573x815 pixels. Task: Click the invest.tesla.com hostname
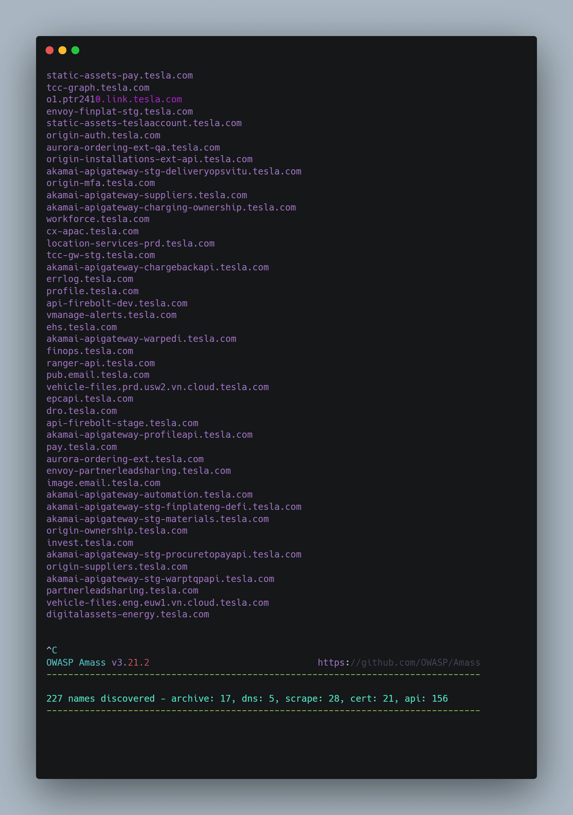coord(90,543)
